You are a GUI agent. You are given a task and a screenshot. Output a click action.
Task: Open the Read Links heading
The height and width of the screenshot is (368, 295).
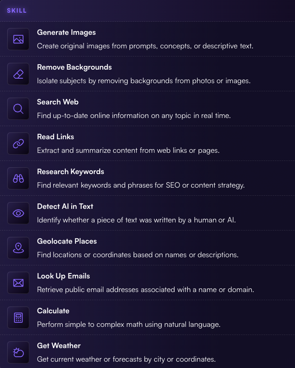pos(55,137)
